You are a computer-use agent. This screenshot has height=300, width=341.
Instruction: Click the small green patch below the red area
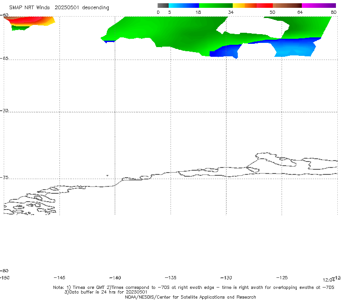[19, 28]
